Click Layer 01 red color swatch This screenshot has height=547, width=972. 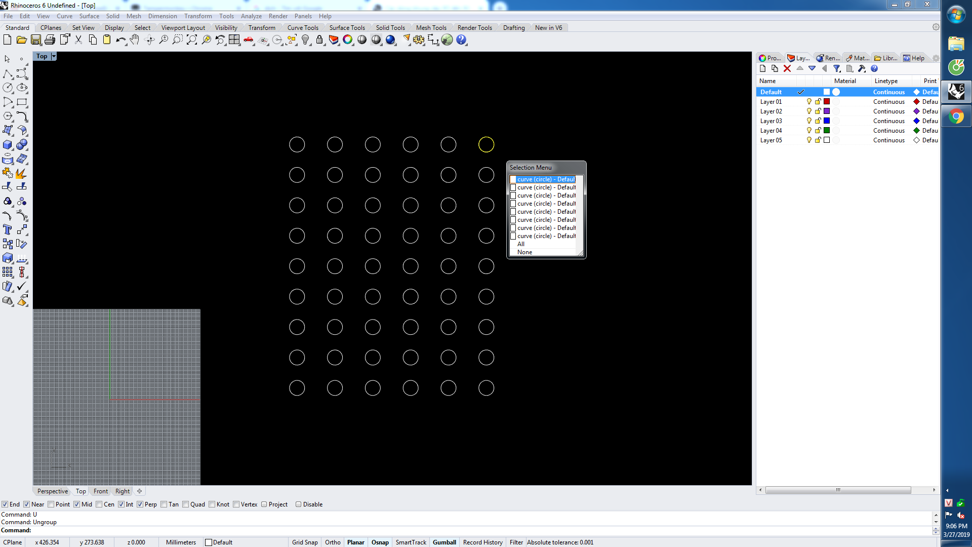(x=827, y=102)
